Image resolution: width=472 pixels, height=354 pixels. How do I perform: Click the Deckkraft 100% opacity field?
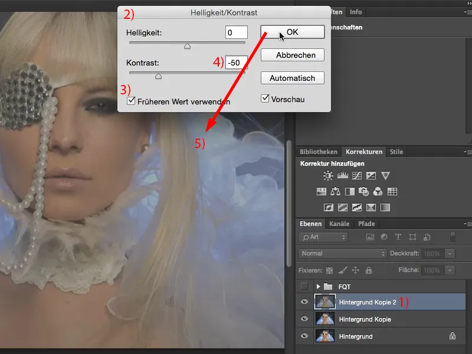click(432, 254)
